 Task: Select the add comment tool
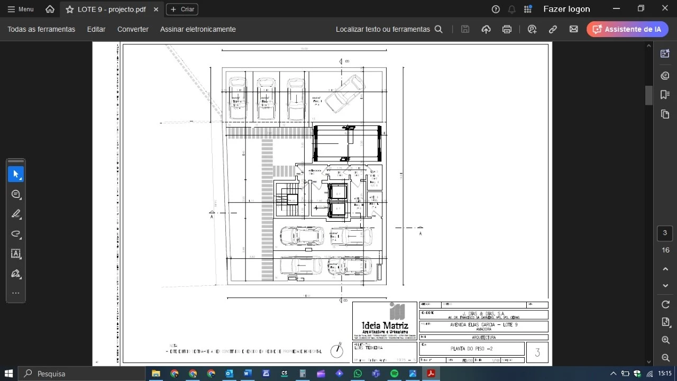coord(16,194)
